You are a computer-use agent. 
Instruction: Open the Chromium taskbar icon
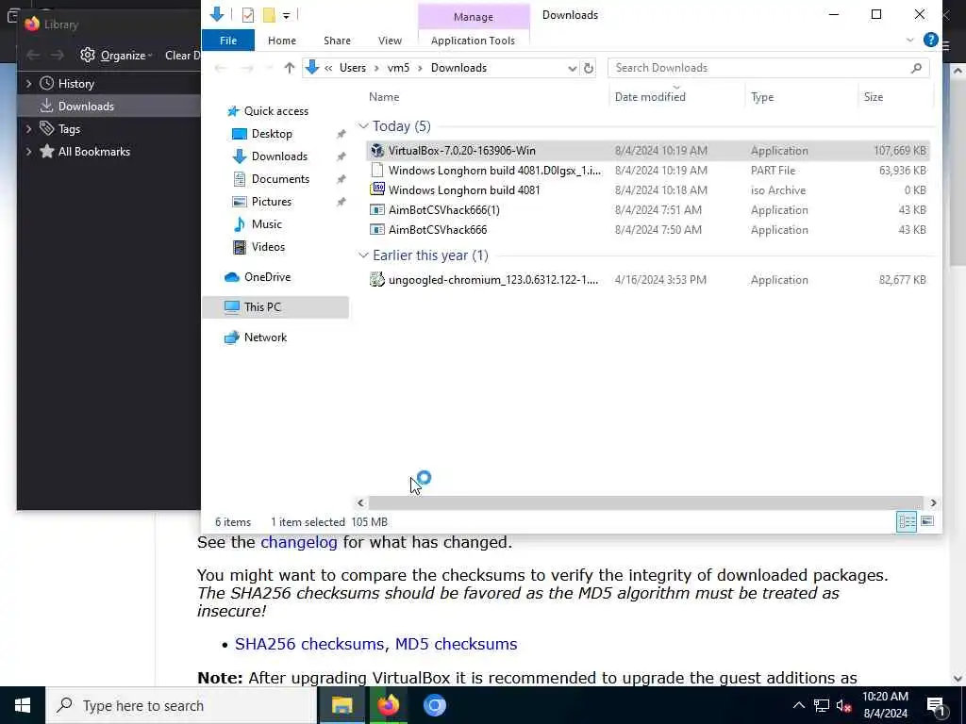click(x=434, y=705)
